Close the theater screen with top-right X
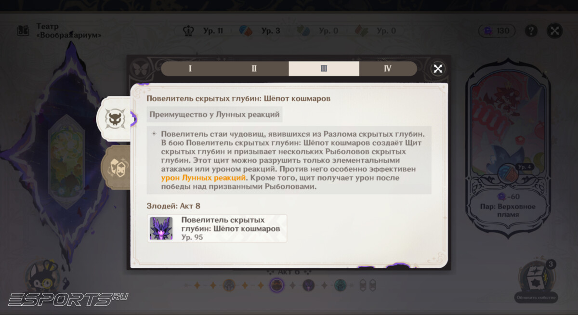 pos(555,31)
